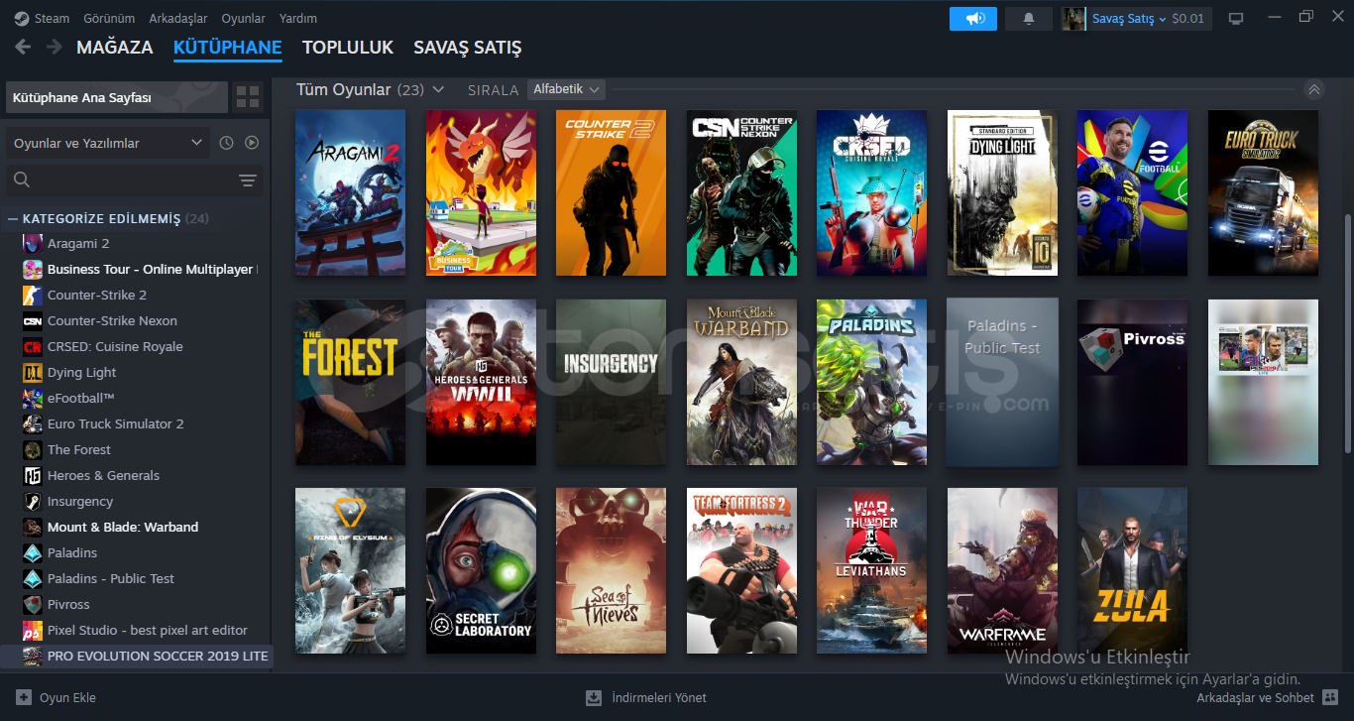Open the SAVAŞ SATIŞ profile tab
The height and width of the screenshot is (721, 1354).
coord(468,47)
